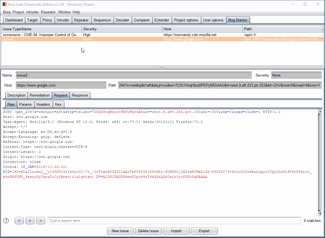Open the Description tab
Viewport: 325px width, 238px height.
click(16, 95)
